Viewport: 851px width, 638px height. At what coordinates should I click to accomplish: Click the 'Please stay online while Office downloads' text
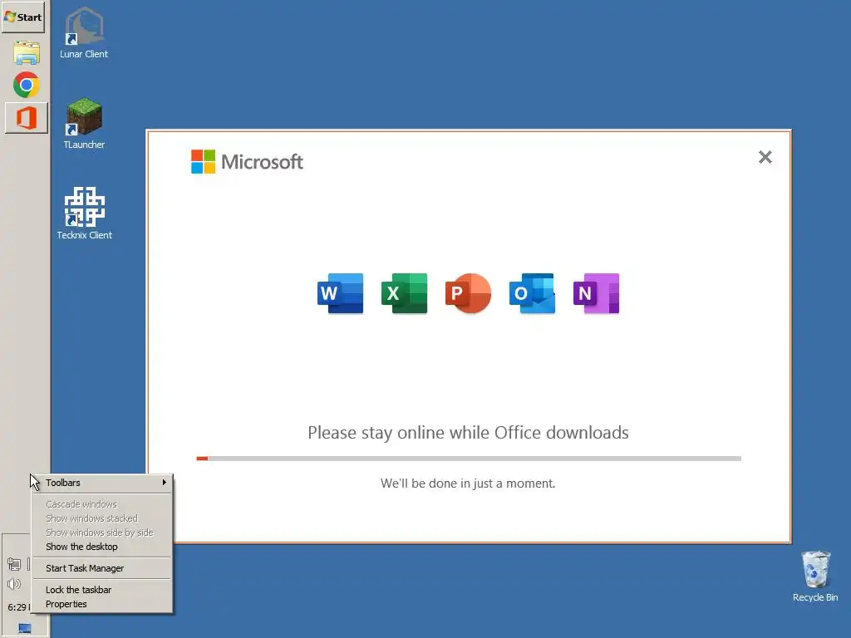coord(468,432)
